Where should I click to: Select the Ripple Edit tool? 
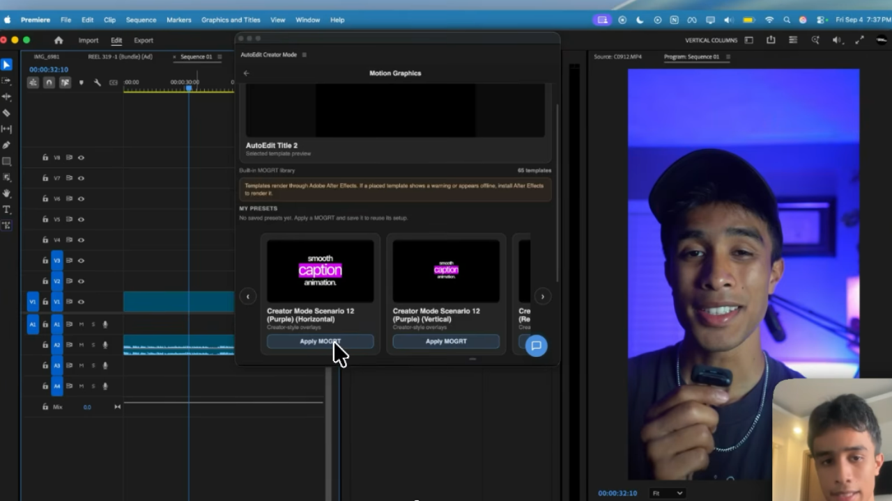pyautogui.click(x=6, y=97)
